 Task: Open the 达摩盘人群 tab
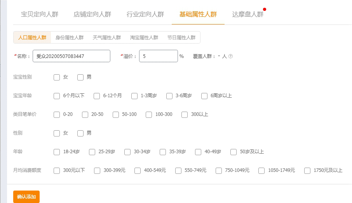pyautogui.click(x=247, y=14)
